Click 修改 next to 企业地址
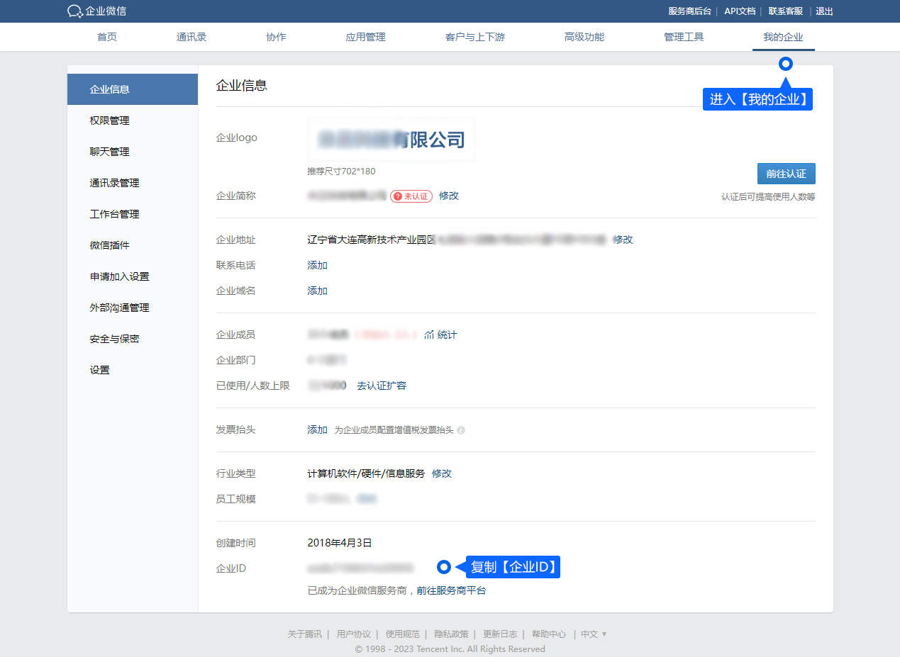This screenshot has width=900, height=657. (623, 240)
